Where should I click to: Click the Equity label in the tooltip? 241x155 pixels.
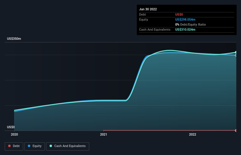(x=144, y=19)
